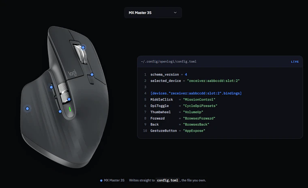Select the gesture button hotspot on thumb rest
The width and height of the screenshot is (308, 188).
(x=27, y=108)
